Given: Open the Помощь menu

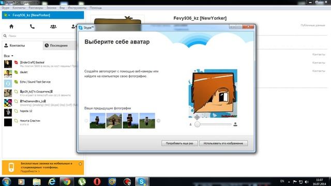Looking at the screenshot, I should 96,8.
